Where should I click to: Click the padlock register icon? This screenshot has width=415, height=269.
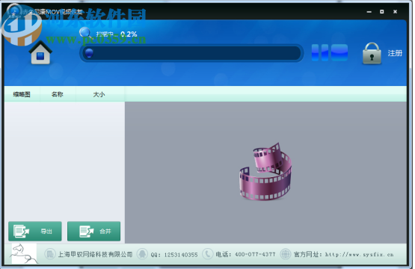coord(372,53)
